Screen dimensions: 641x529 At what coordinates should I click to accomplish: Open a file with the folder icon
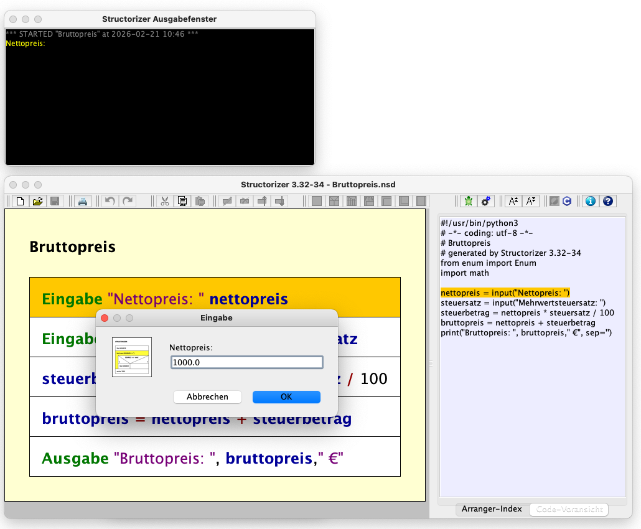click(x=37, y=201)
